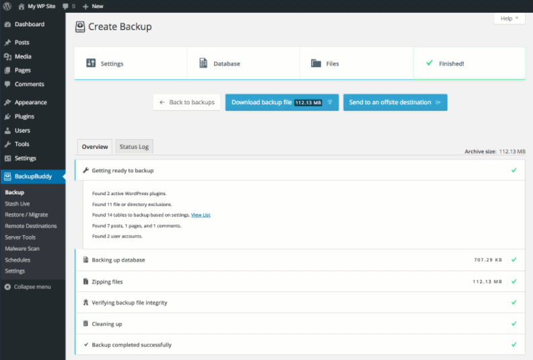533x360 pixels.
Task: Click the Collapse menu label
Action: 32,287
